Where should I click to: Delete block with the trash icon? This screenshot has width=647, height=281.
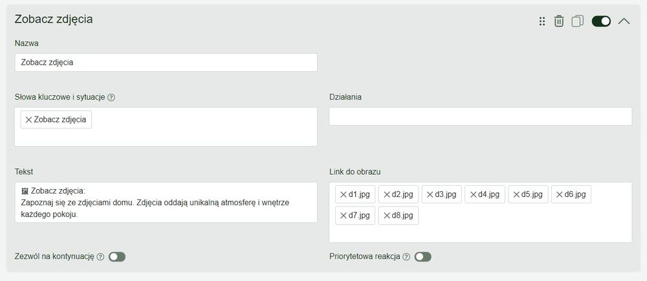(x=559, y=21)
